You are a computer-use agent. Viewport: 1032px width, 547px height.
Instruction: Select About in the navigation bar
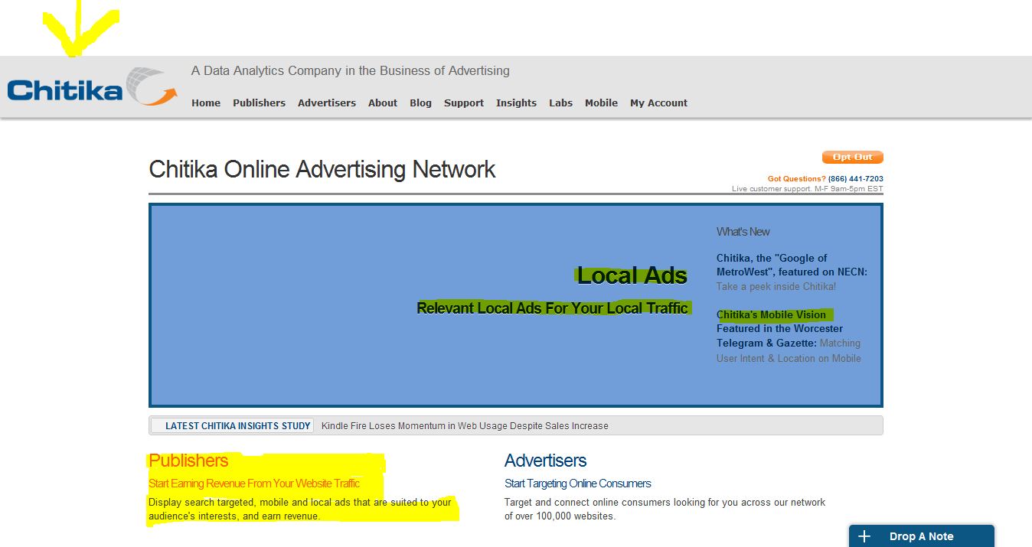pos(383,103)
